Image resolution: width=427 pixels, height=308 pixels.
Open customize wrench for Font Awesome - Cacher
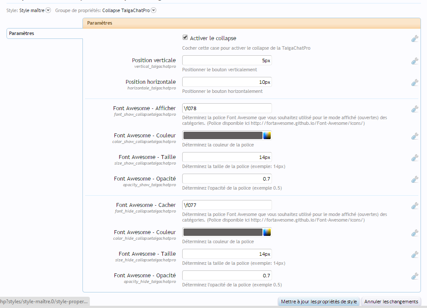click(x=415, y=206)
